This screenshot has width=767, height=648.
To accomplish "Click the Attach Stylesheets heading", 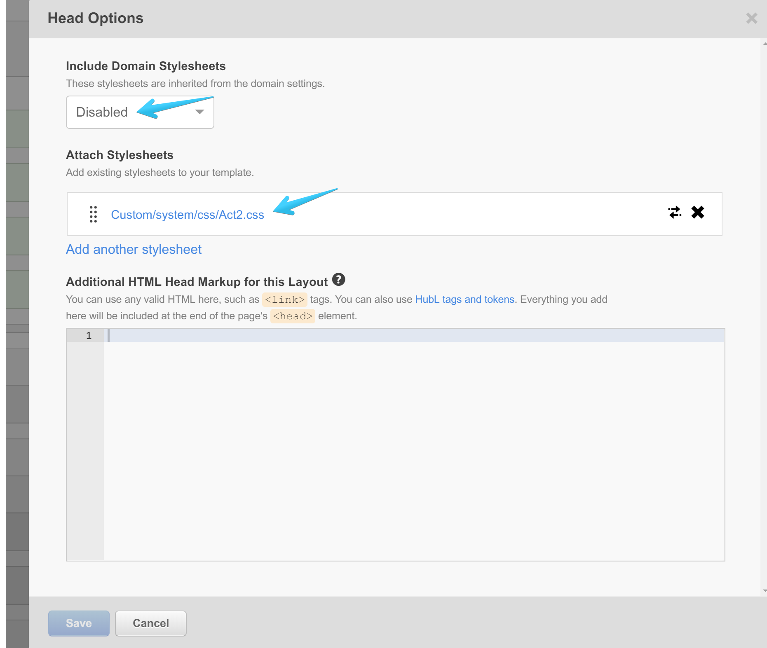I will coord(120,155).
